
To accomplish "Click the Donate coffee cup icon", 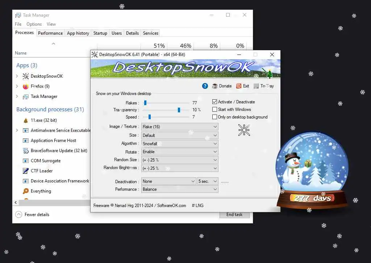I will (214, 86).
